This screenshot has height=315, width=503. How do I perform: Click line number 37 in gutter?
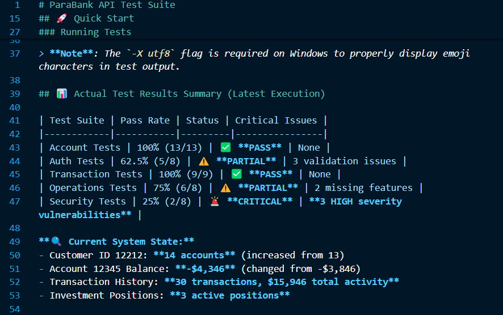(x=15, y=53)
